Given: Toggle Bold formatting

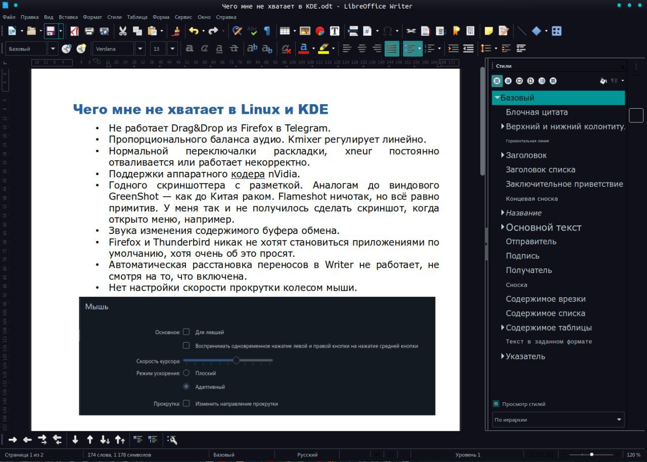Looking at the screenshot, I should click(190, 49).
